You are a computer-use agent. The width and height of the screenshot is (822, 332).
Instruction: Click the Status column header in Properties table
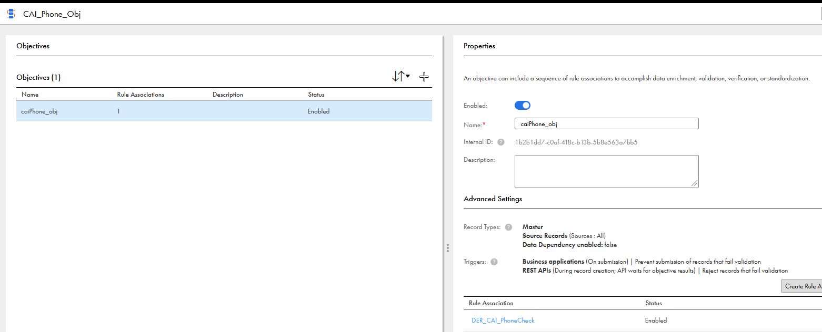[x=654, y=303]
